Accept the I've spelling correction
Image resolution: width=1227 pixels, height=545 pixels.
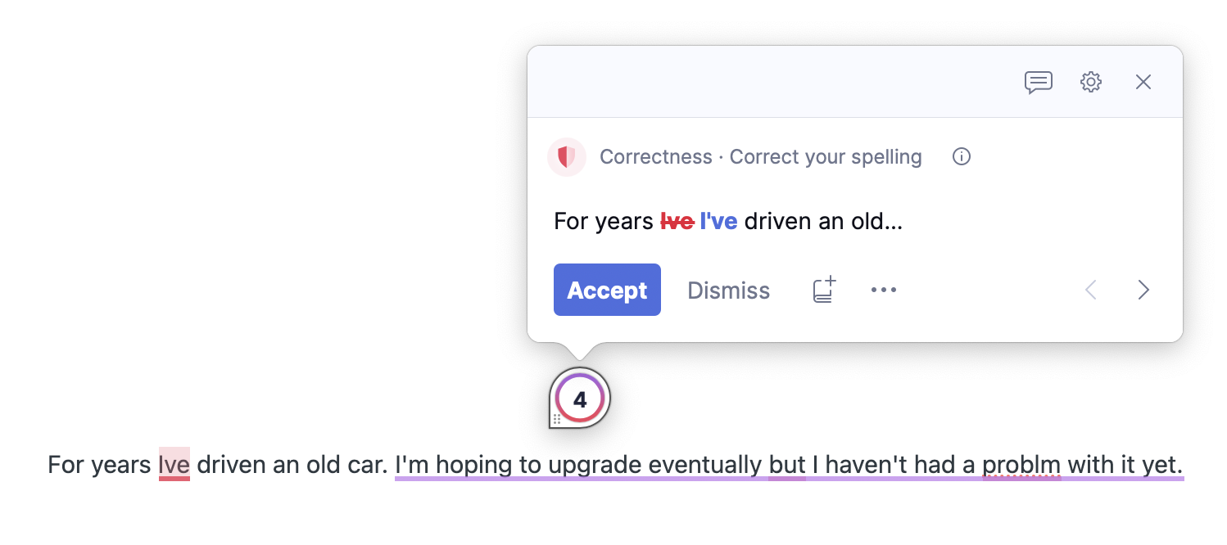pyautogui.click(x=607, y=290)
